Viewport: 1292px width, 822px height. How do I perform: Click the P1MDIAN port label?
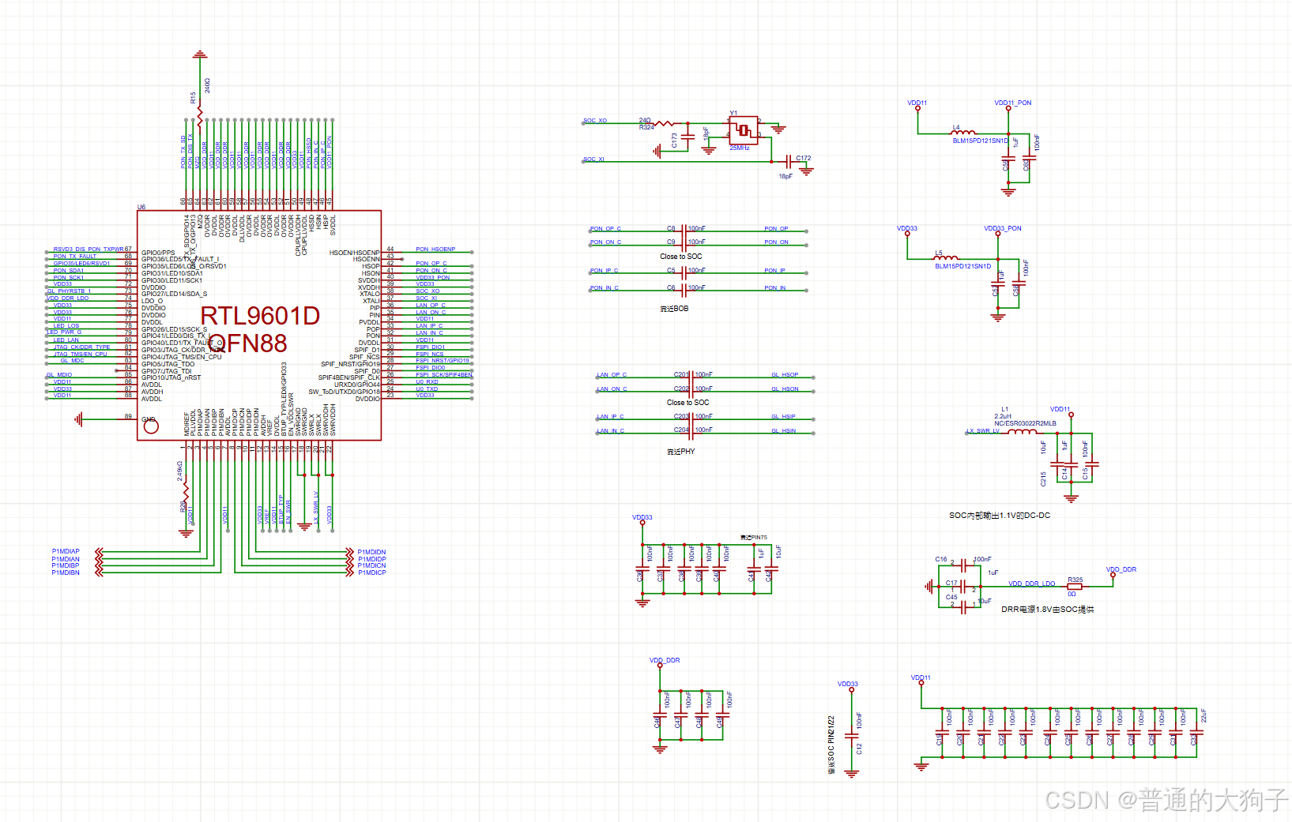[x=66, y=559]
